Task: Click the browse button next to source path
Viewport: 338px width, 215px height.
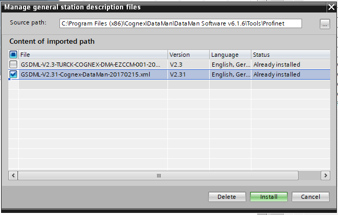Action: point(325,24)
